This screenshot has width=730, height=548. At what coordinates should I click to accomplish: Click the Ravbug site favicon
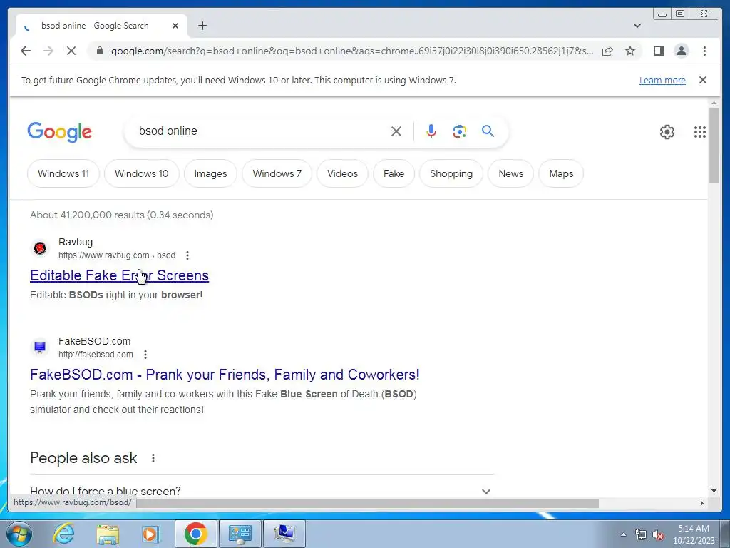[40, 248]
